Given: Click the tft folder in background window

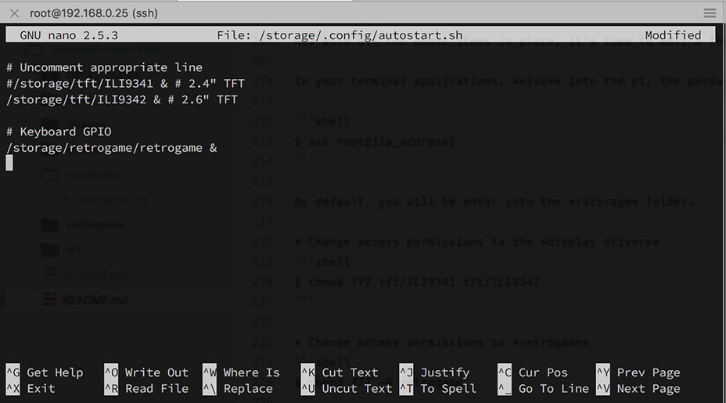Looking at the screenshot, I should pyautogui.click(x=74, y=250).
